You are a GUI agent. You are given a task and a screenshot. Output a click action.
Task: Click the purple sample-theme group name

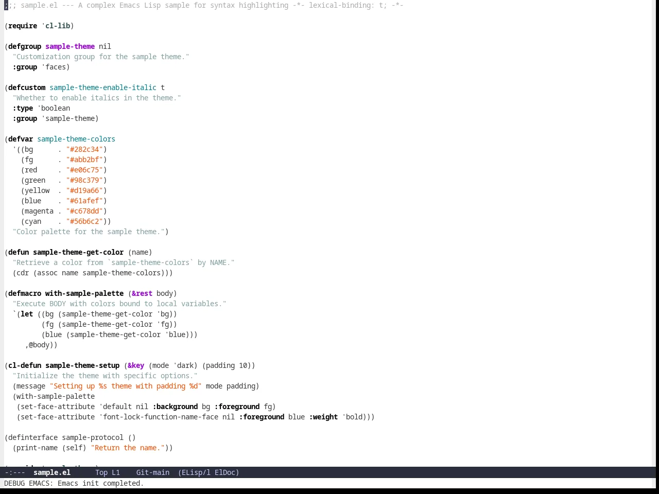tap(70, 46)
